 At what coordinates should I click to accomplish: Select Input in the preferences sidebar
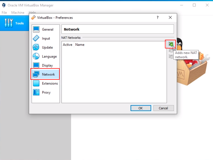click(x=46, y=38)
